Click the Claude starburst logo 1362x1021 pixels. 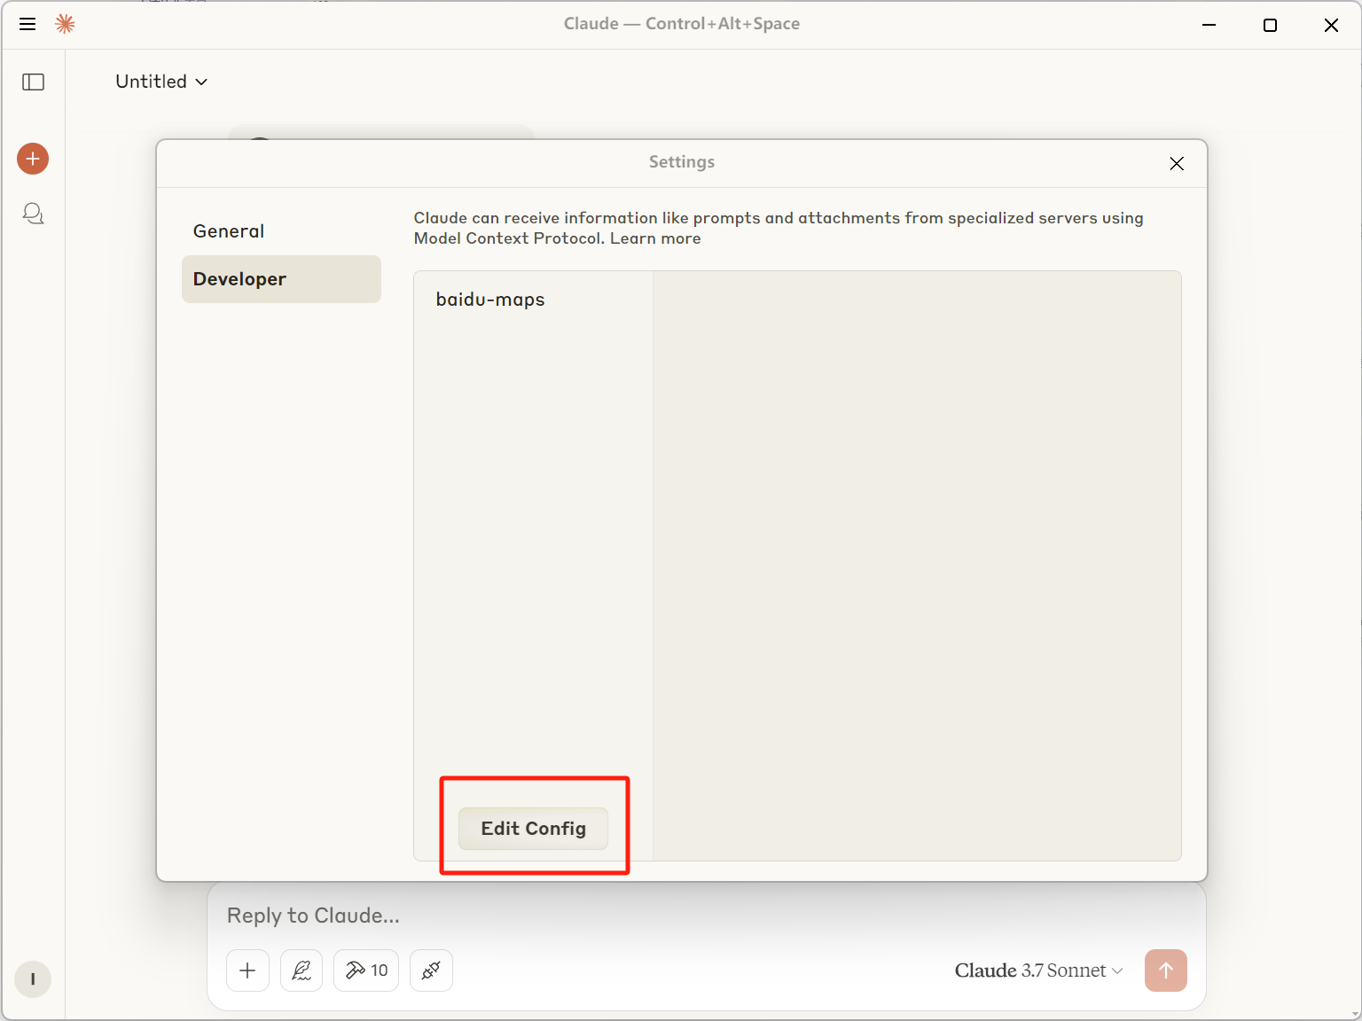[65, 24]
